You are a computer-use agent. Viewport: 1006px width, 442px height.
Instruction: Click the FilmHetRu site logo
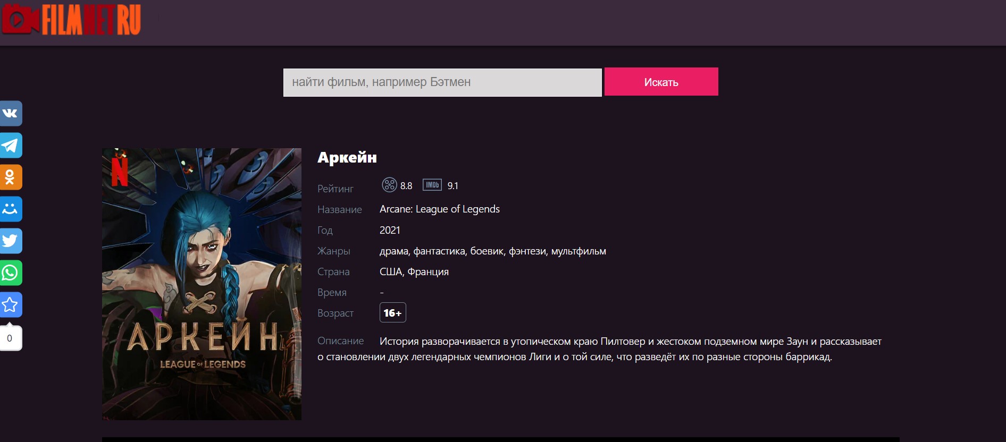72,20
